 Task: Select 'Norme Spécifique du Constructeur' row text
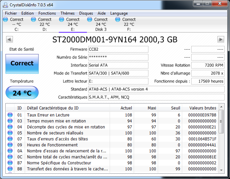point(59,163)
